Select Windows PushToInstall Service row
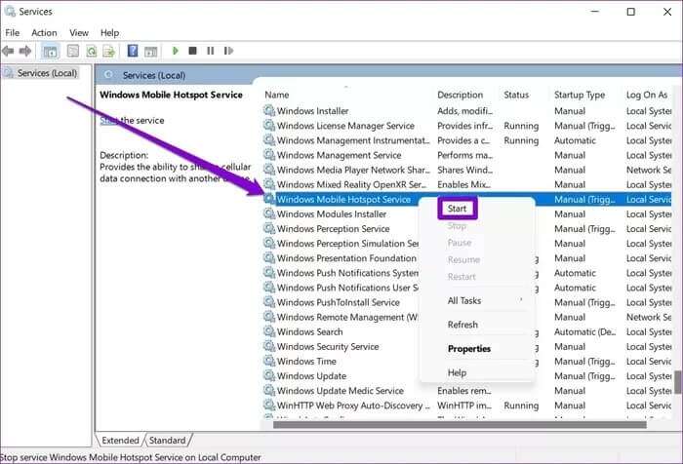 pyautogui.click(x=467, y=302)
